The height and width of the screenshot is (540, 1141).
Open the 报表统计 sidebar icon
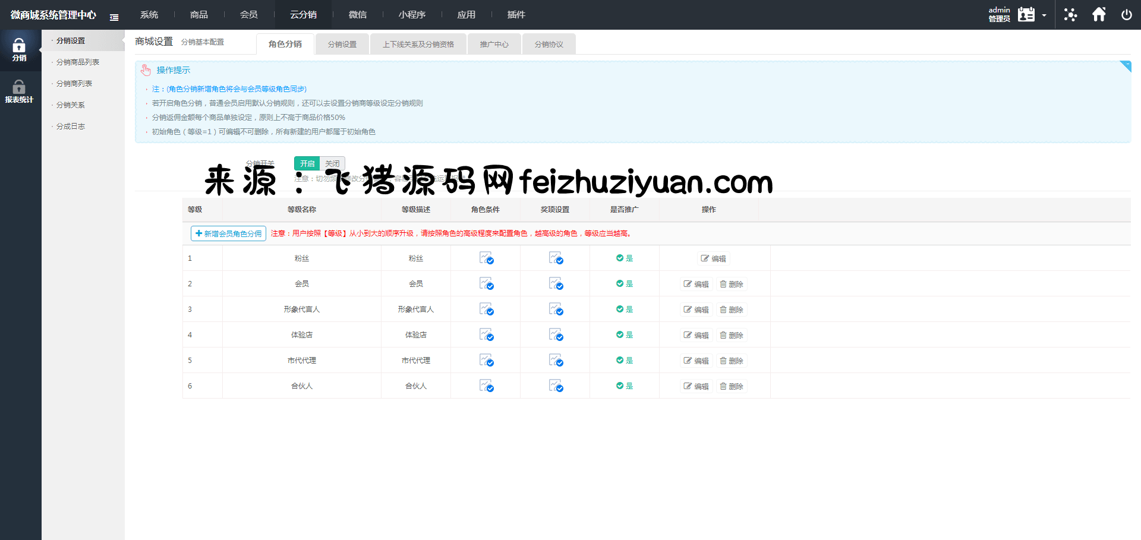pyautogui.click(x=19, y=91)
